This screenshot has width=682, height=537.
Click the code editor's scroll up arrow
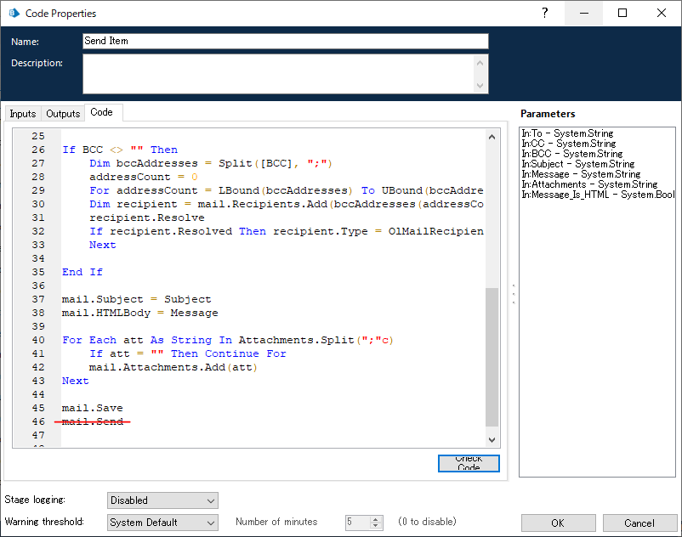pos(492,137)
